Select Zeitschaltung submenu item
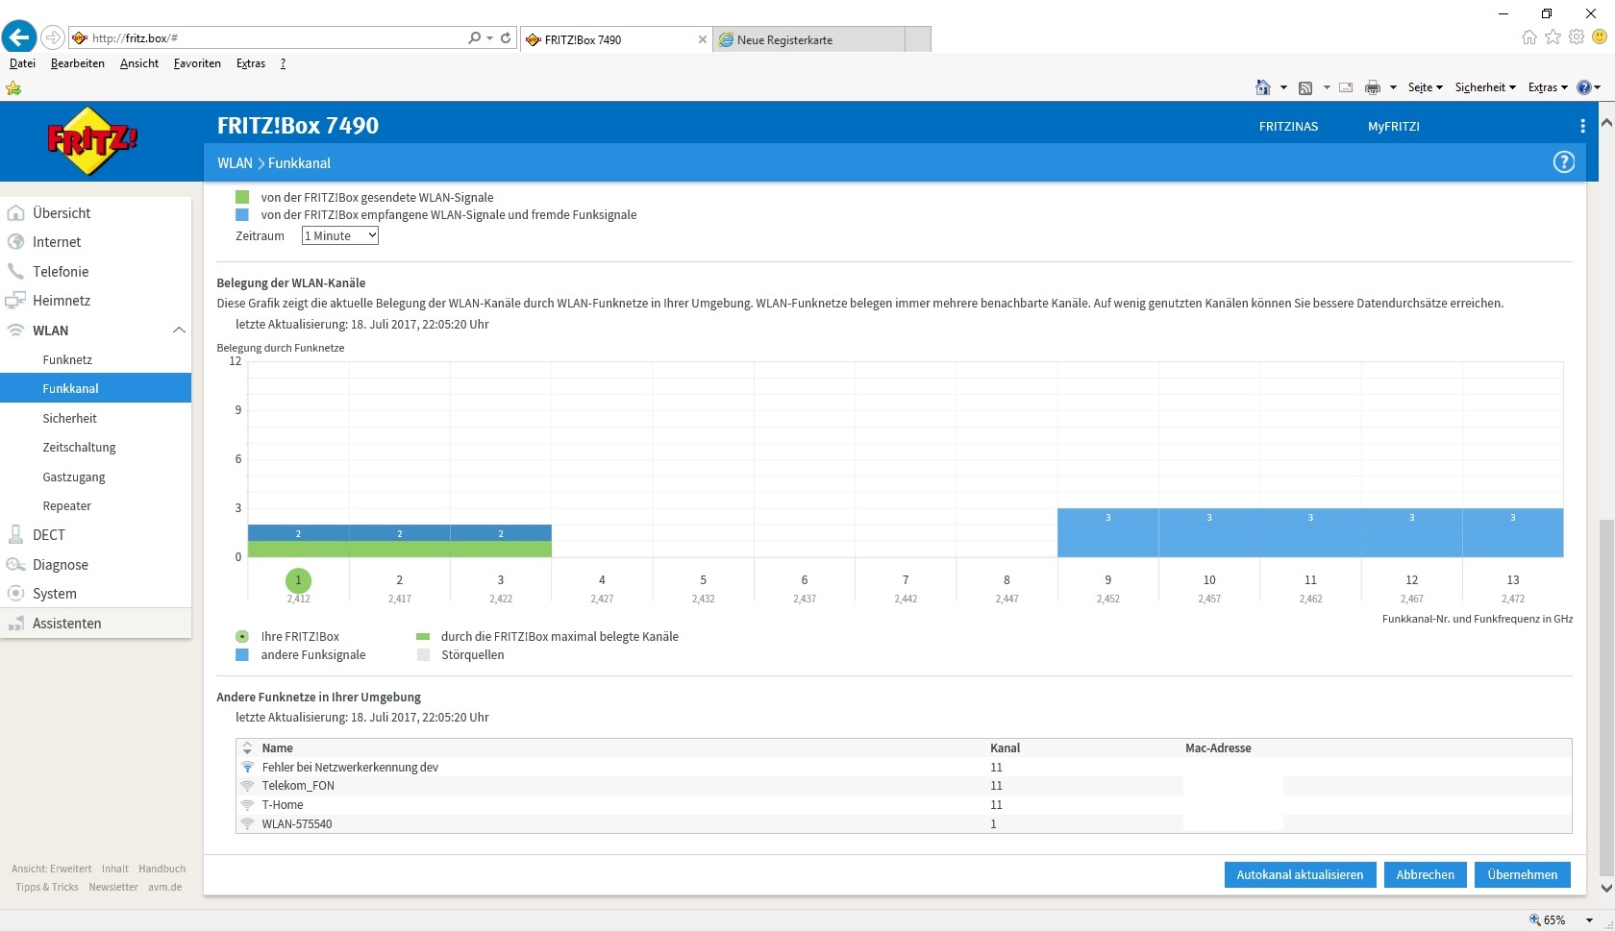Screen dimensions: 1615x931 [x=79, y=448]
